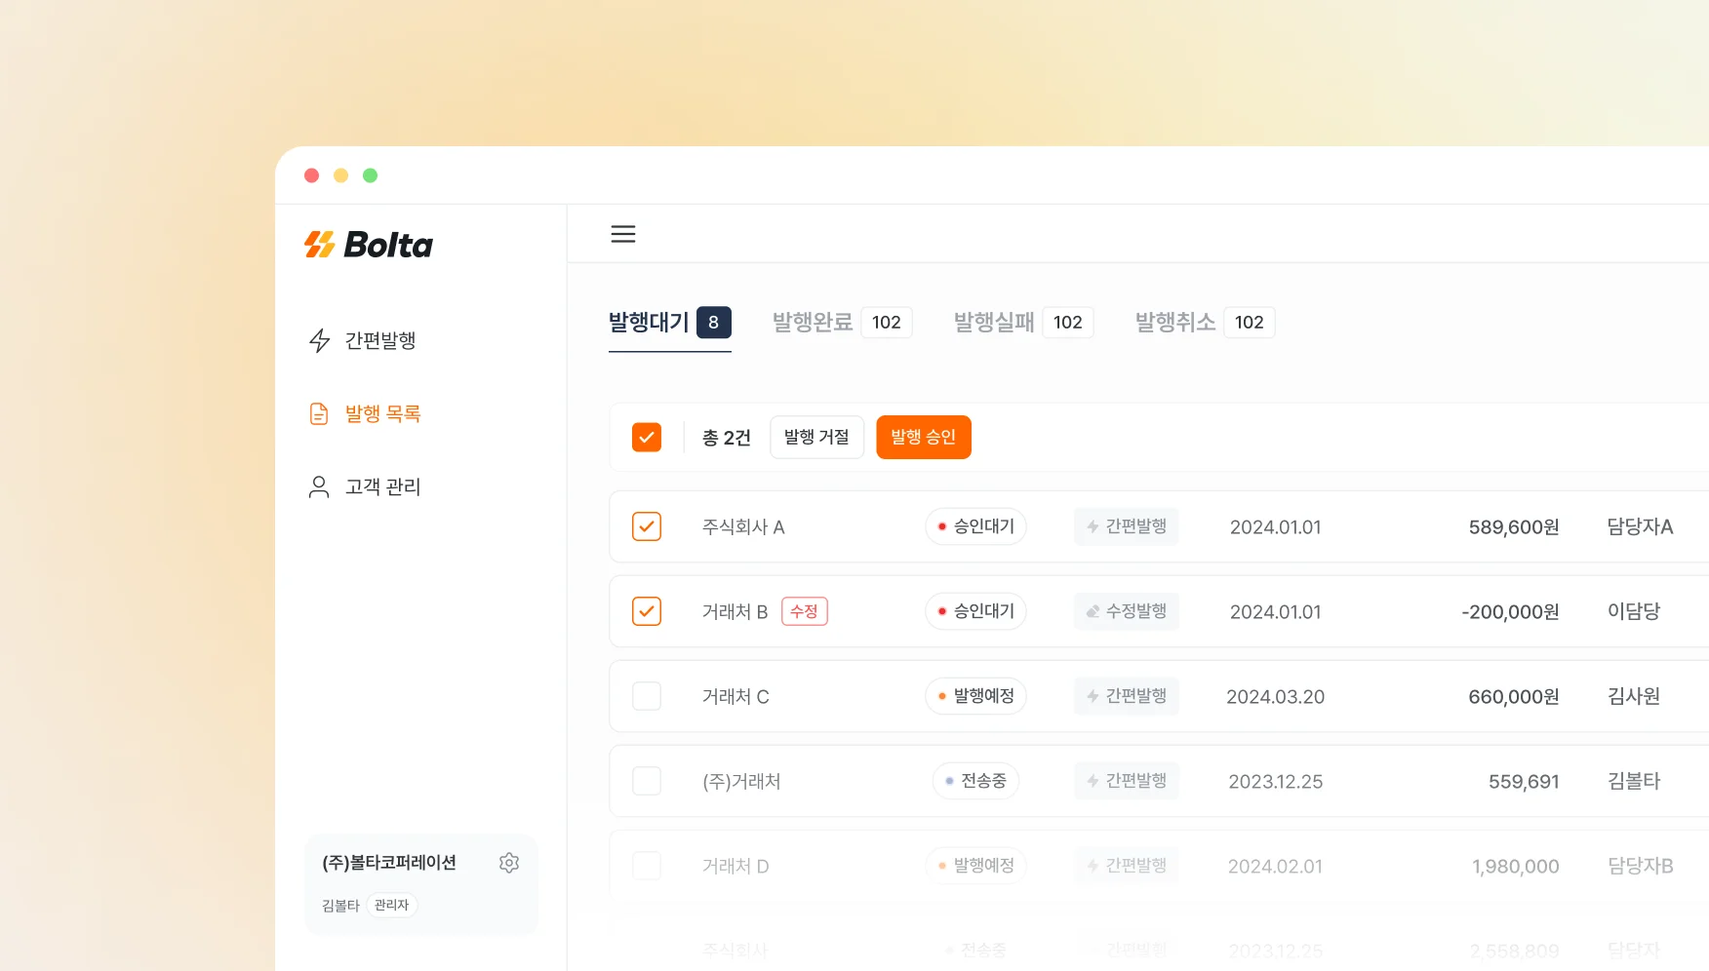Open the settings gear beside (주)볼타코퍼레이션
Viewport: 1709px width, 971px height.
click(x=509, y=862)
